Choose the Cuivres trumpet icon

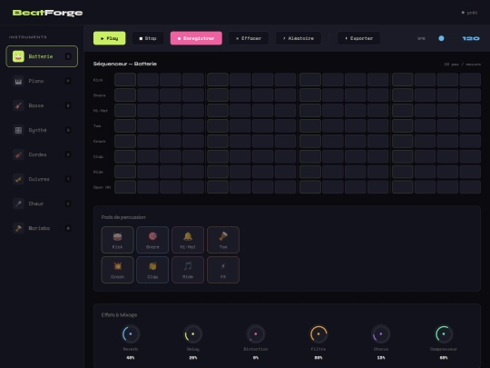[x=18, y=179]
